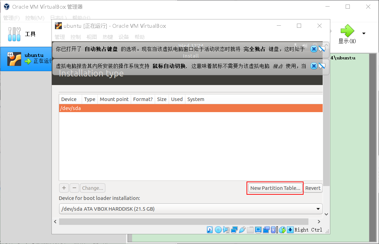Image resolution: width=379 pixels, height=244 pixels.
Task: Click the horizontal scrollbar track in VM window
Action: [x=184, y=221]
